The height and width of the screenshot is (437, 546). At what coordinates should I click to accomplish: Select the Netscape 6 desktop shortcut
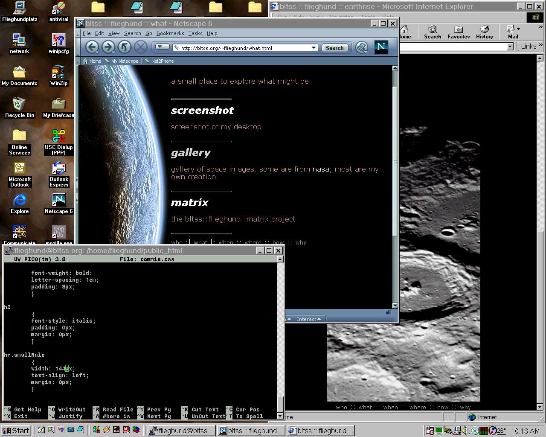tap(59, 204)
